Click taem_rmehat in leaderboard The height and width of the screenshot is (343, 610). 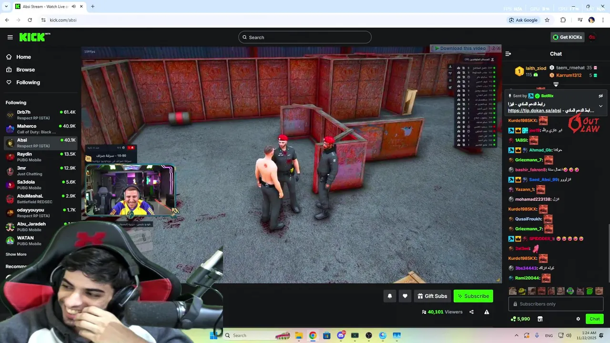570,68
